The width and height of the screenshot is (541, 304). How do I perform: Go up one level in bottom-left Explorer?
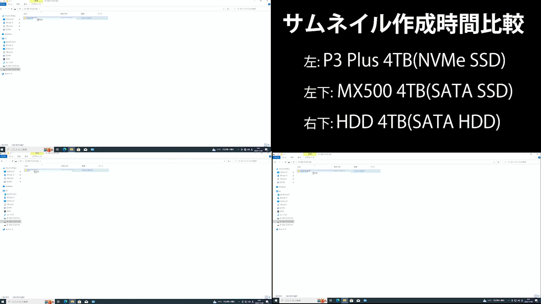coord(12,161)
